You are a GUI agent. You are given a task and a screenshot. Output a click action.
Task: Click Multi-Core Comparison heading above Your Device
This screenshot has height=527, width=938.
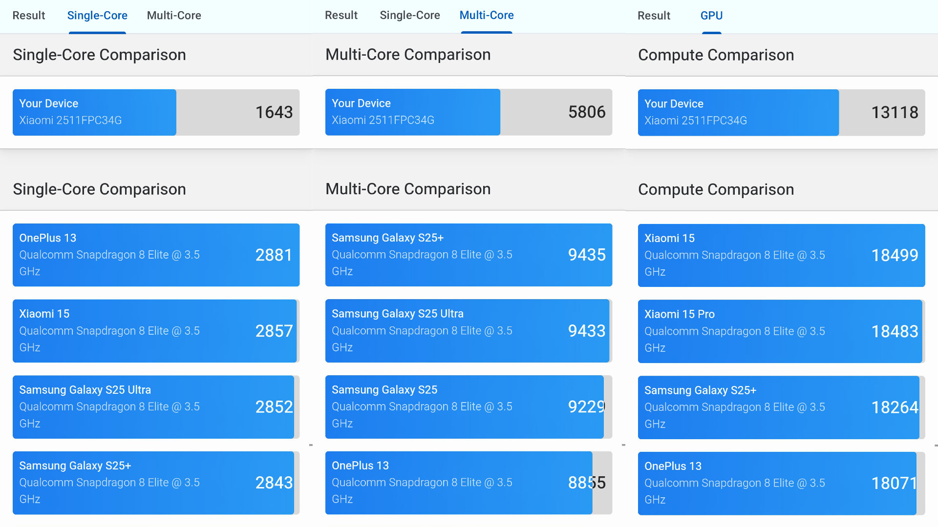(408, 55)
